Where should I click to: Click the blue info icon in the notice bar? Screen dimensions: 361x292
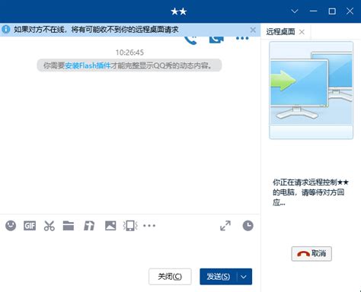click(x=6, y=30)
